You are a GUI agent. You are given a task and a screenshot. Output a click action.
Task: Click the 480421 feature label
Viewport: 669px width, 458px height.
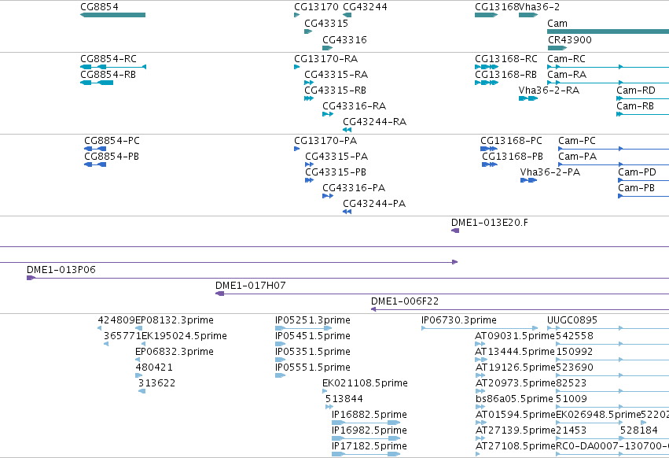point(154,368)
